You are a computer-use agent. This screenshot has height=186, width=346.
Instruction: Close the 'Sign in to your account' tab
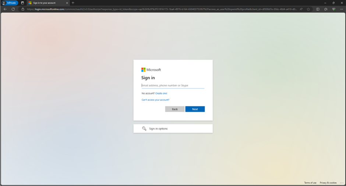pyautogui.click(x=67, y=3)
